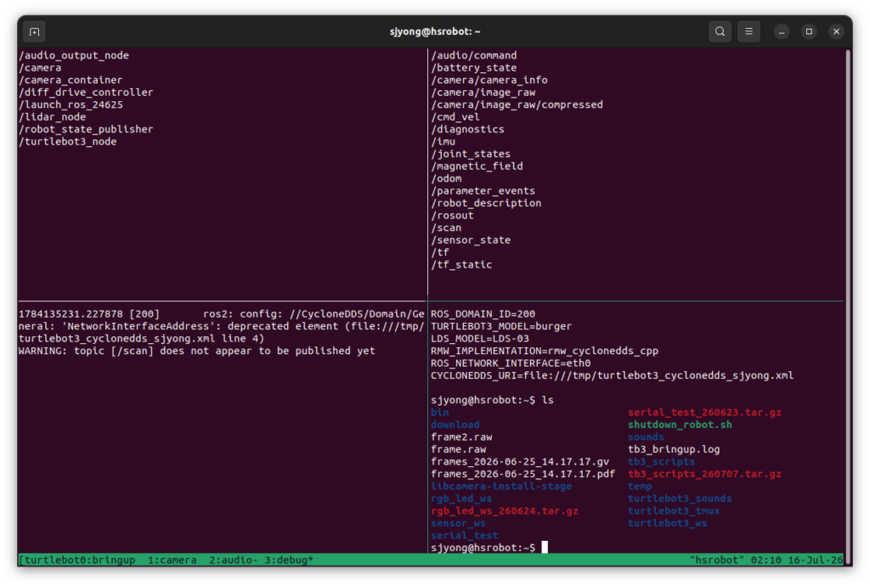Maximize the terminal window

(x=809, y=31)
